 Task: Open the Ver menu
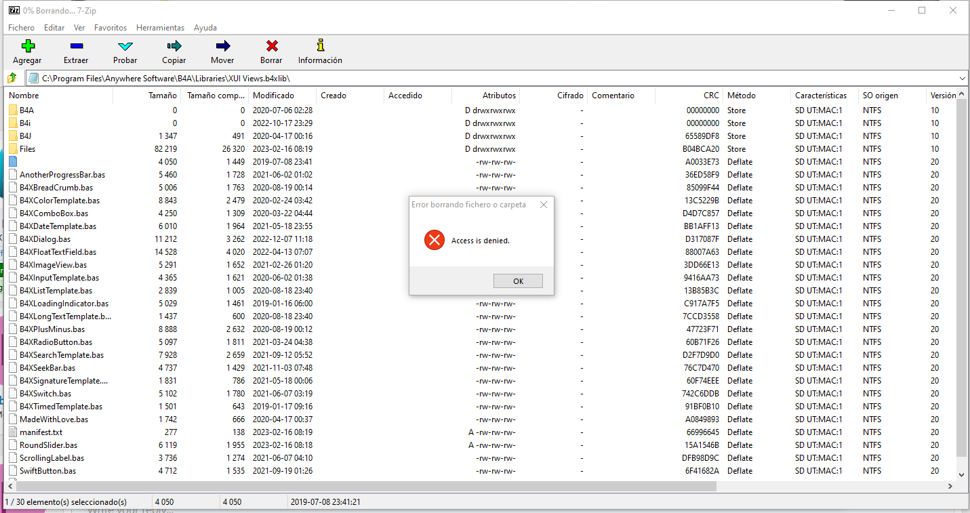click(79, 28)
